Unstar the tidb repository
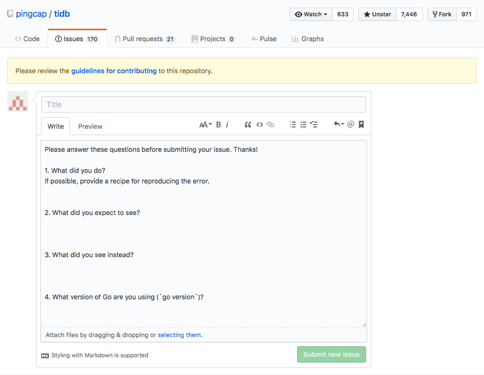Image resolution: width=484 pixels, height=375 pixels. pos(377,14)
